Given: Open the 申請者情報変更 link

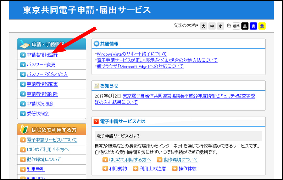Looking at the screenshot, I should point(42,84).
